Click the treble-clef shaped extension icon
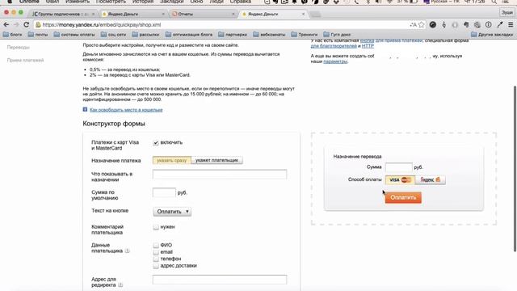 443,25
